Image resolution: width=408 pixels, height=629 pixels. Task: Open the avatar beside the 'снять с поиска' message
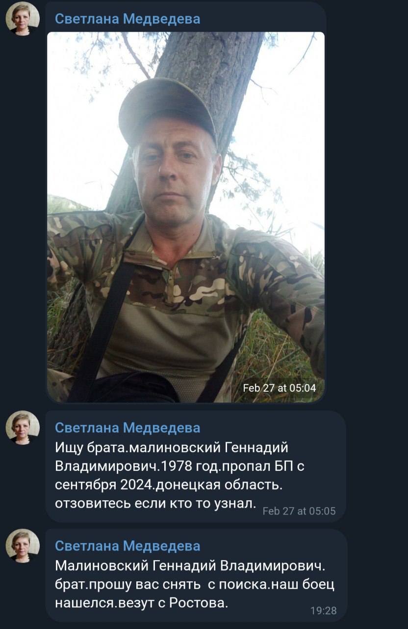tap(23, 545)
